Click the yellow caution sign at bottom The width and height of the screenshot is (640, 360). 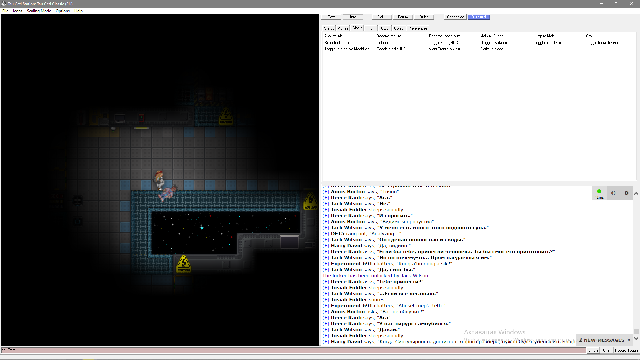pos(184,264)
